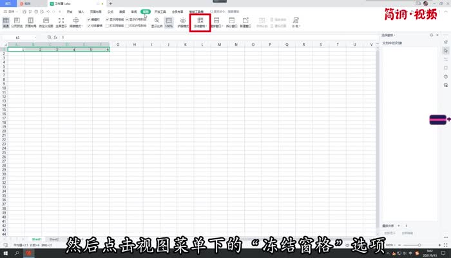The width and height of the screenshot is (451, 258).
Task: Toggle the Print Gridlines (打印网格线) checkbox
Action: [108, 26]
